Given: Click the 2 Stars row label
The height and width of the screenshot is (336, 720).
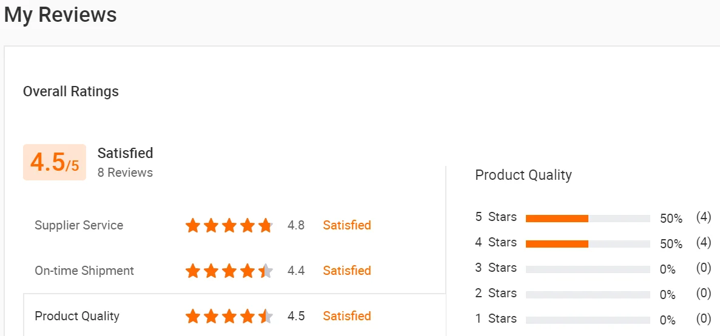Looking at the screenshot, I should click(x=496, y=293).
